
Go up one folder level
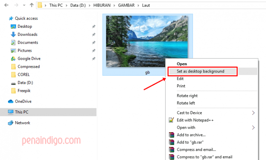[32, 5]
